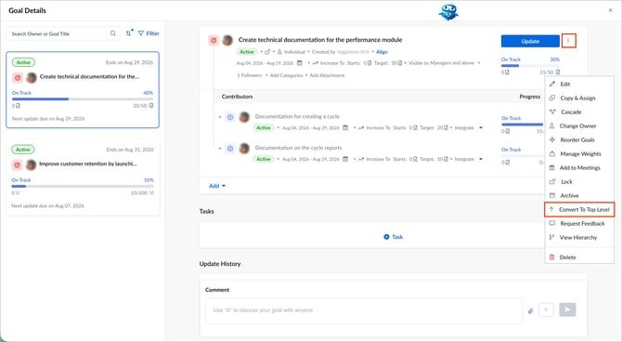Open Documentation for creating a cycle title
Viewport: 622px width, 342px height.
point(297,116)
